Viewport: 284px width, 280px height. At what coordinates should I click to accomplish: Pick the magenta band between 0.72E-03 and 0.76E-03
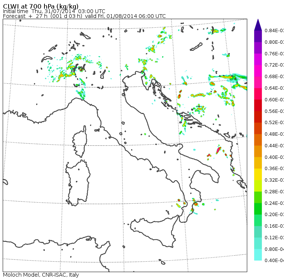pyautogui.click(x=258, y=59)
